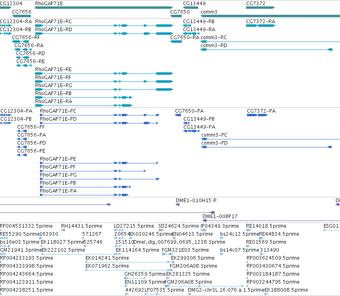
Task: Select CG13449-PB protein label
Action: tap(199, 119)
